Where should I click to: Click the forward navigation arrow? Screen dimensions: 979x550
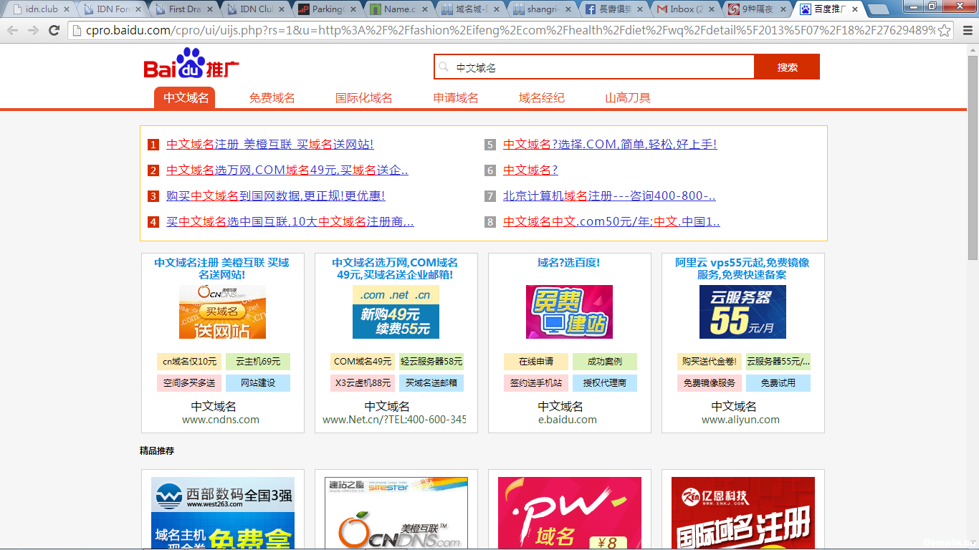pos(32,32)
